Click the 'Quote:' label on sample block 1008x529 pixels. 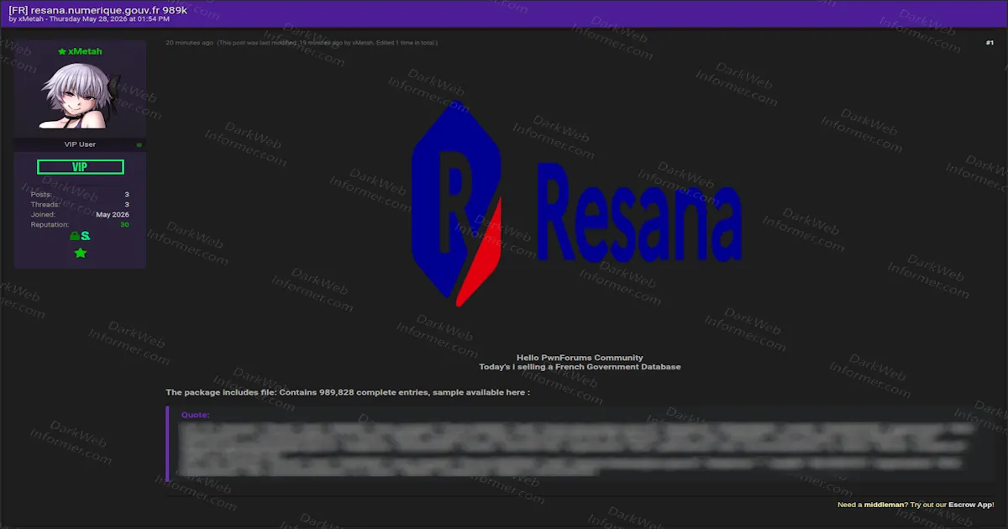pyautogui.click(x=196, y=415)
